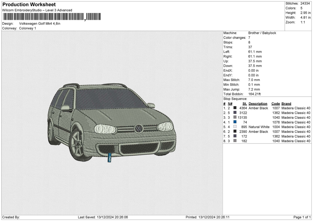Click the 'Down:' value 37.5 mm
The height and width of the screenshot is (221, 313).
[x=255, y=66]
